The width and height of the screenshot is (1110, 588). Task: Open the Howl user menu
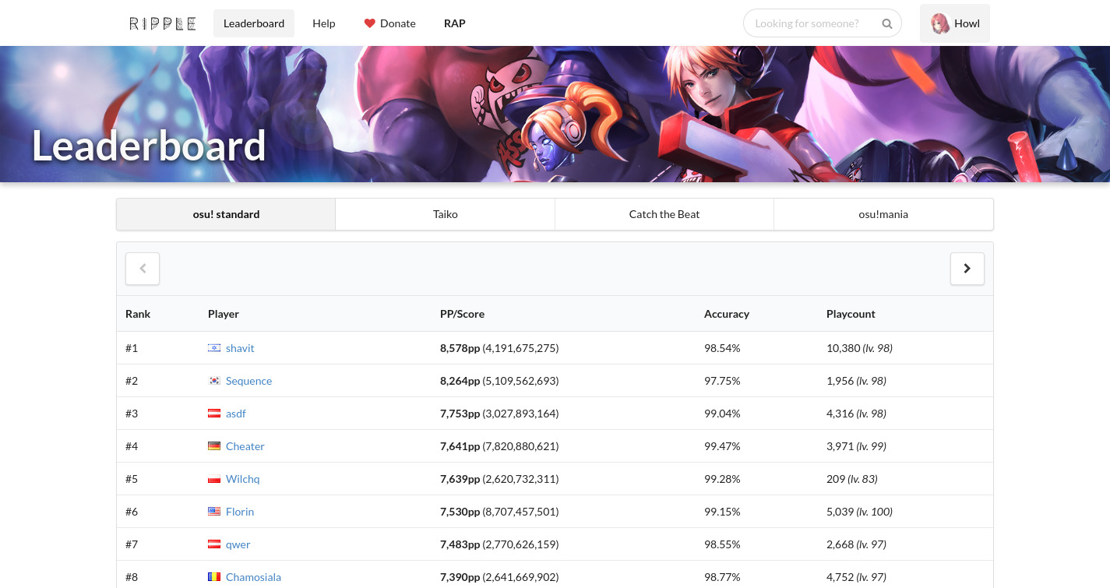tap(955, 23)
